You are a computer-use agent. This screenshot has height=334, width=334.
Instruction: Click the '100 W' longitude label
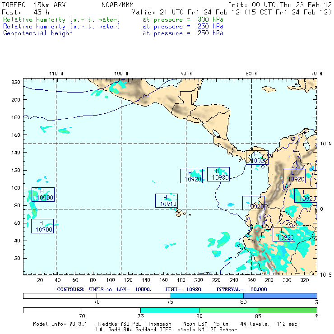[x=121, y=74]
